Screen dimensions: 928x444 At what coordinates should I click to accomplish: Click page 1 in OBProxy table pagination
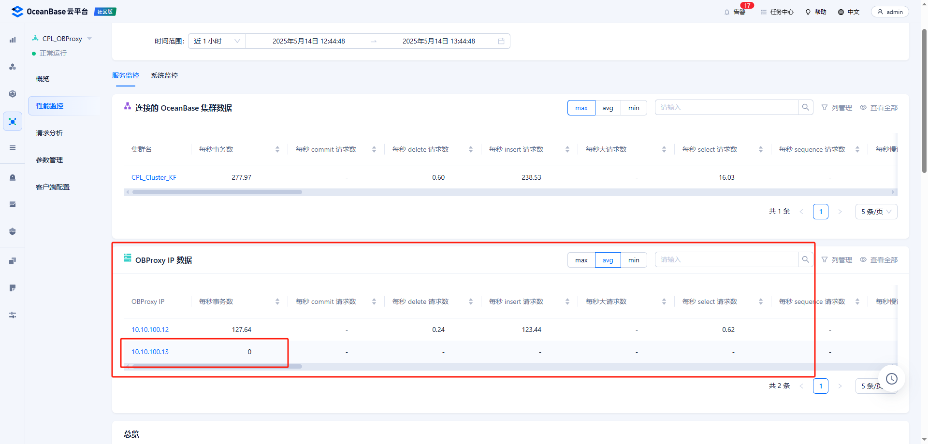tap(821, 386)
